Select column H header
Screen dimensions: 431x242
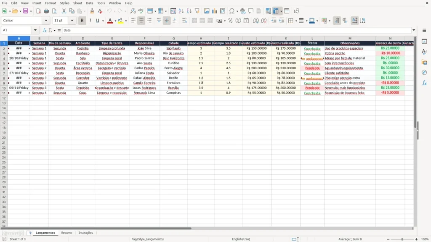coord(201,38)
